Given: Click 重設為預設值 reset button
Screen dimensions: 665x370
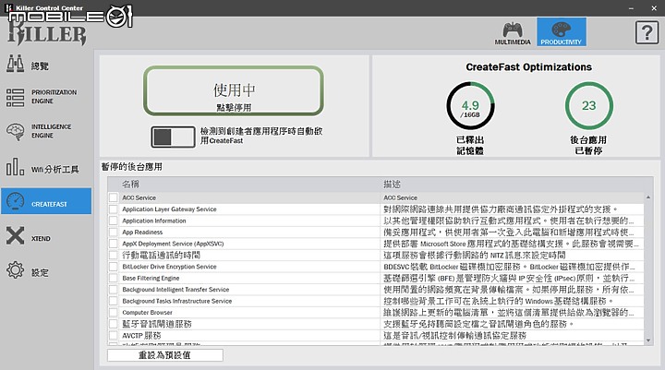Looking at the screenshot, I should [165, 355].
